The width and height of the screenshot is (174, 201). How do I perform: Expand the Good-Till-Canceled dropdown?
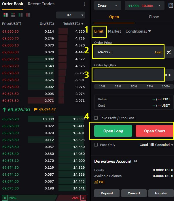pyautogui.click(x=156, y=145)
